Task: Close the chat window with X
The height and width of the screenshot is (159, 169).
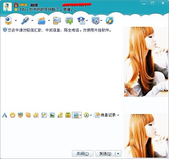Action: click(163, 3)
